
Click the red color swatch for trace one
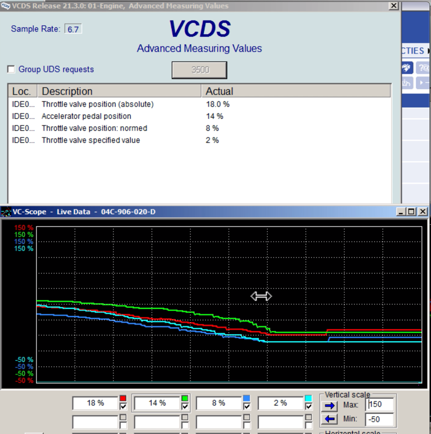[x=123, y=398]
